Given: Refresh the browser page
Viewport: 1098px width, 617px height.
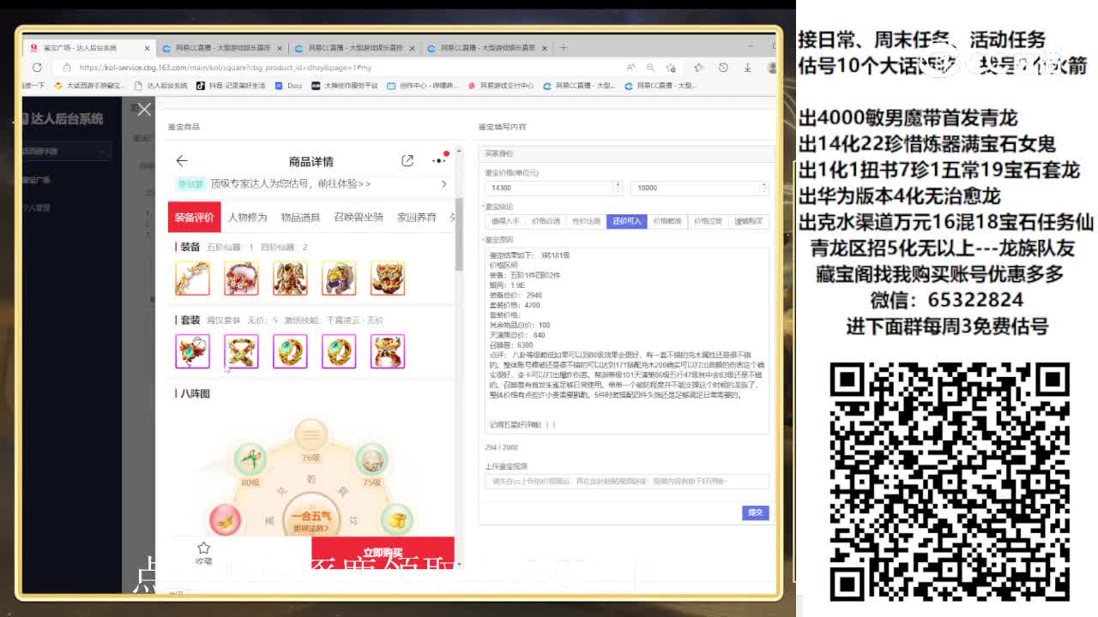Looking at the screenshot, I should click(x=37, y=67).
